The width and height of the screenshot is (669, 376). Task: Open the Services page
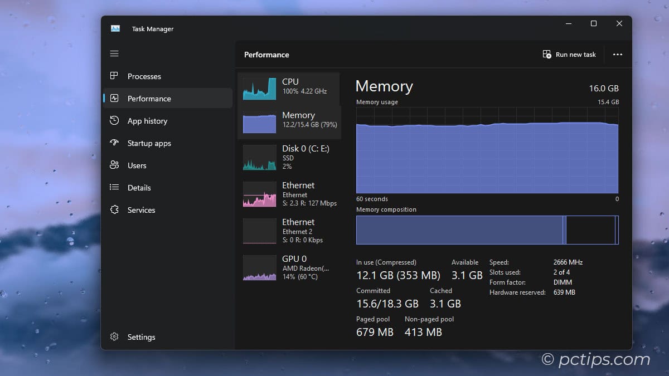click(x=141, y=210)
